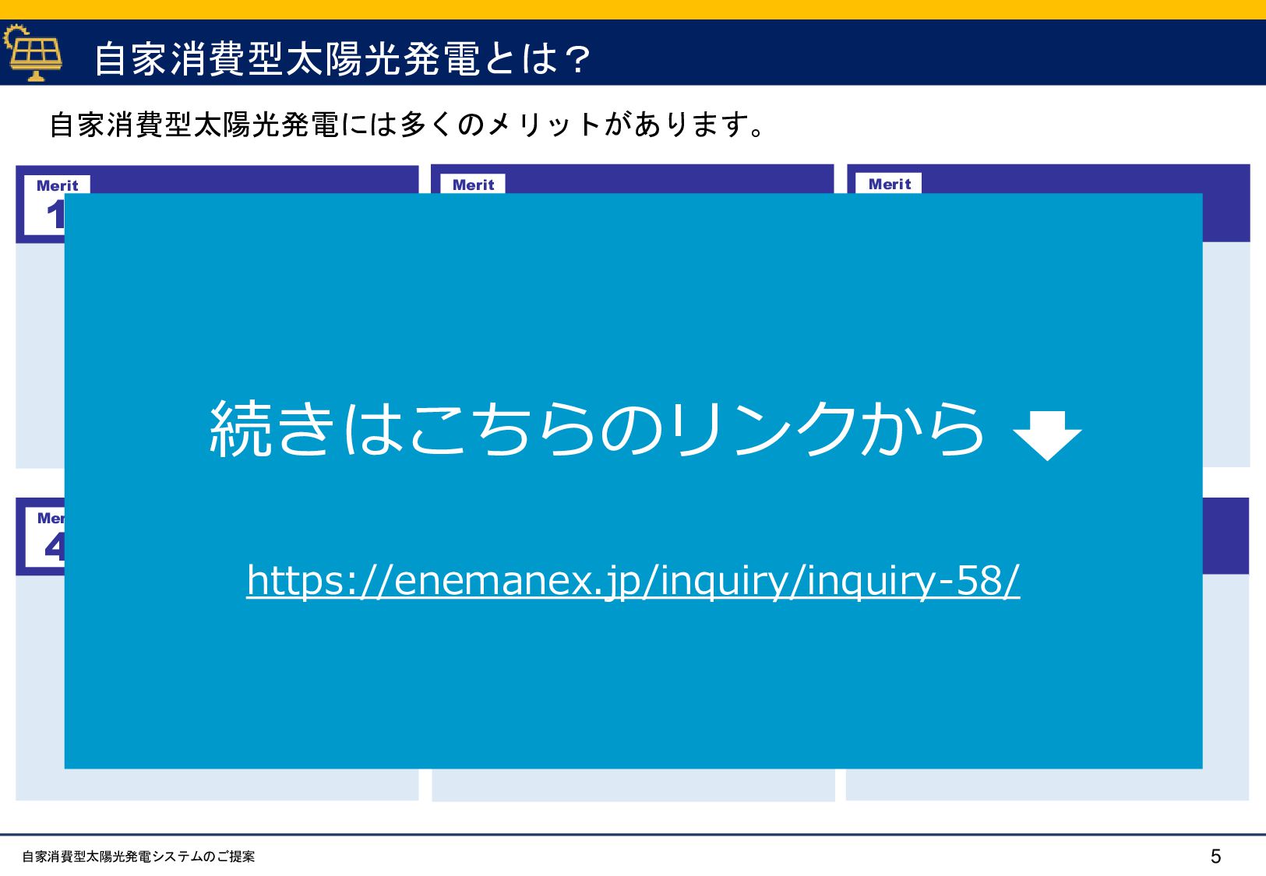Open the enemanex.jp inquiry-58 link
The width and height of the screenshot is (1266, 876).
click(x=633, y=580)
